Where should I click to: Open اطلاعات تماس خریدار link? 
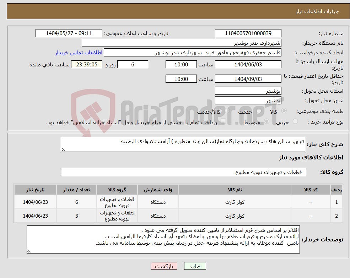tap(79, 53)
